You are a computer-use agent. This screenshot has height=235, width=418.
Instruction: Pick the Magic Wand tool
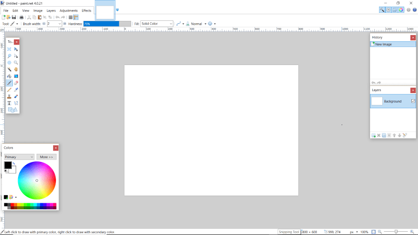[x=9, y=69]
